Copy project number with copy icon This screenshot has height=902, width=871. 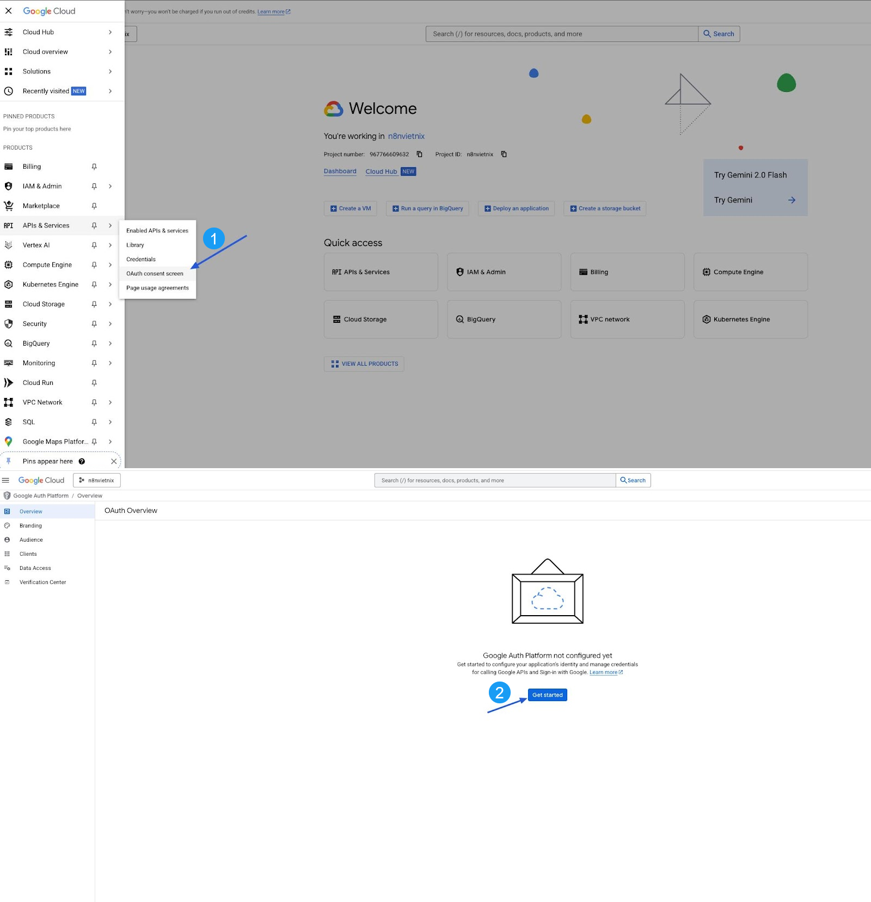point(420,155)
